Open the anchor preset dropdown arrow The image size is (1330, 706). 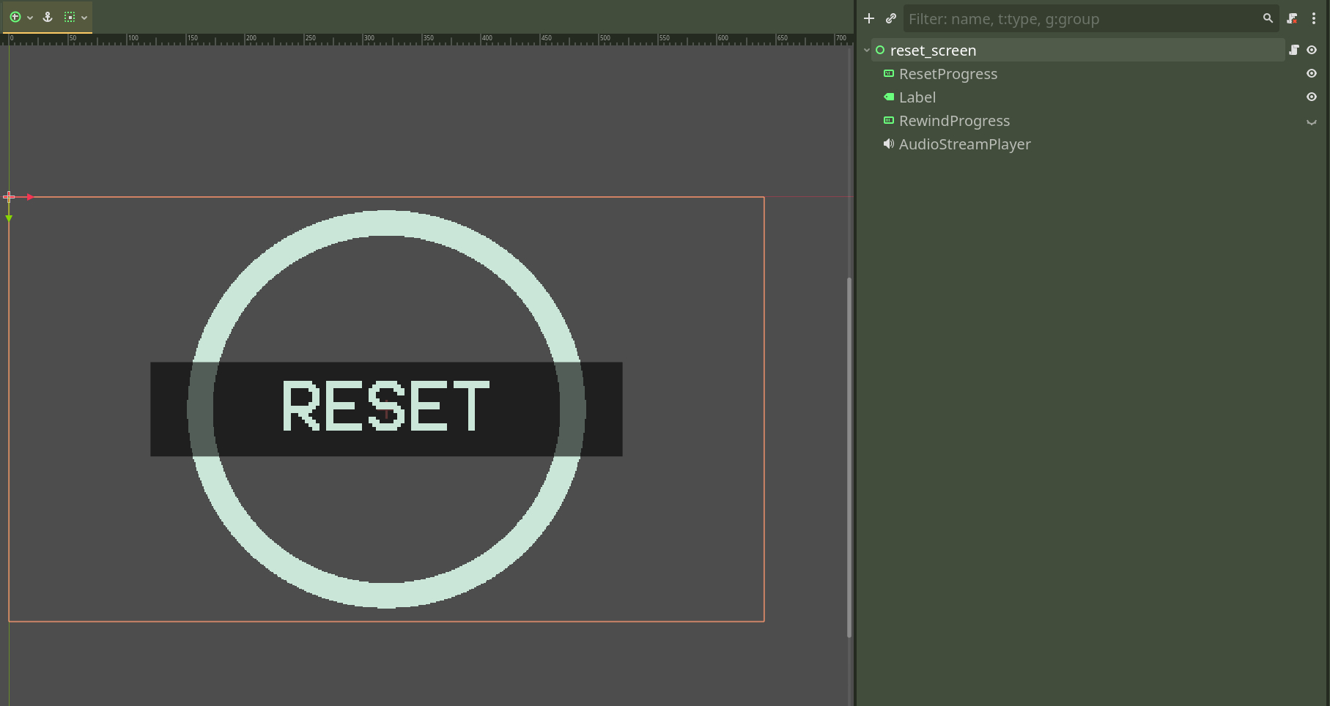tap(30, 18)
